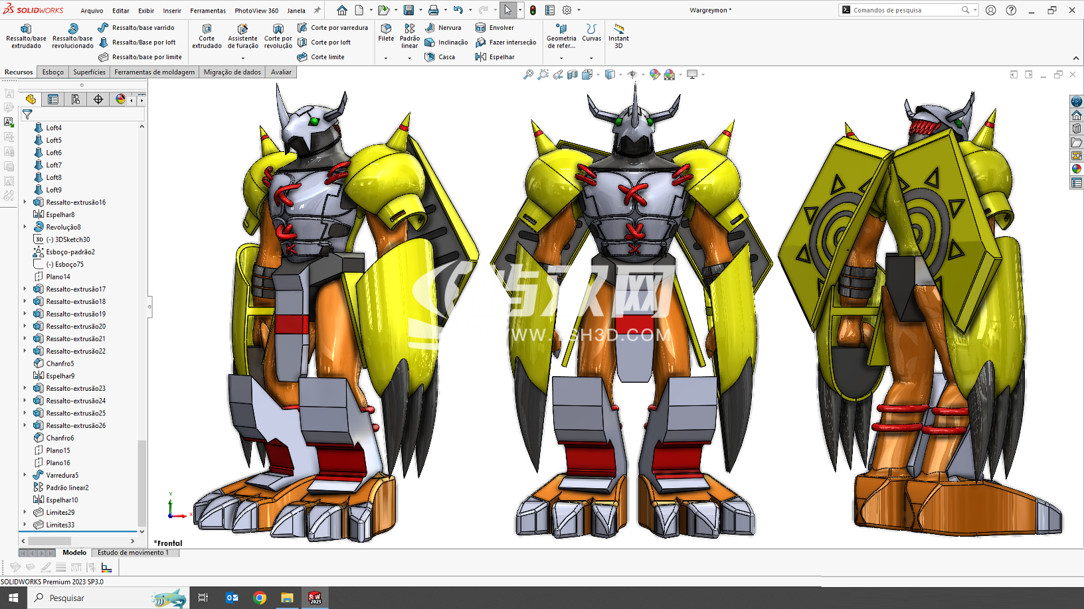Expand Varredura5 tree node
1084x609 pixels.
(25, 475)
